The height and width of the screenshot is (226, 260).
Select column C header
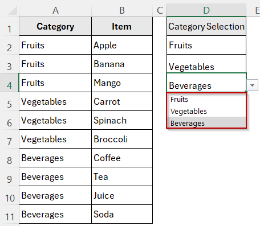click(x=160, y=10)
